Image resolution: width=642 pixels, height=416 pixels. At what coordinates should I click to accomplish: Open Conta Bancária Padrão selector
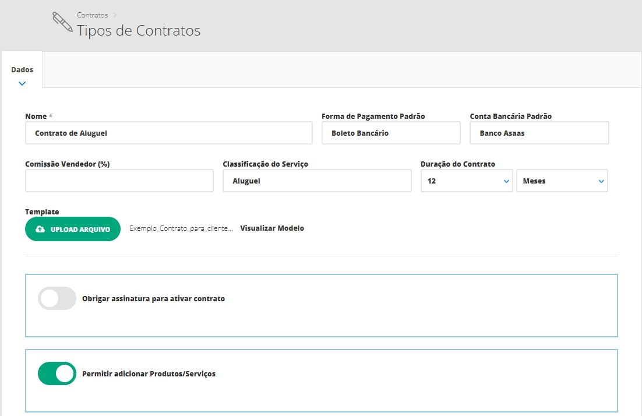(539, 133)
